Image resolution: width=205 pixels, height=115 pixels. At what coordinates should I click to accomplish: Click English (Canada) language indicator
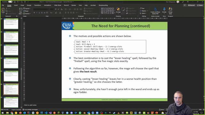[x=16, y=110]
